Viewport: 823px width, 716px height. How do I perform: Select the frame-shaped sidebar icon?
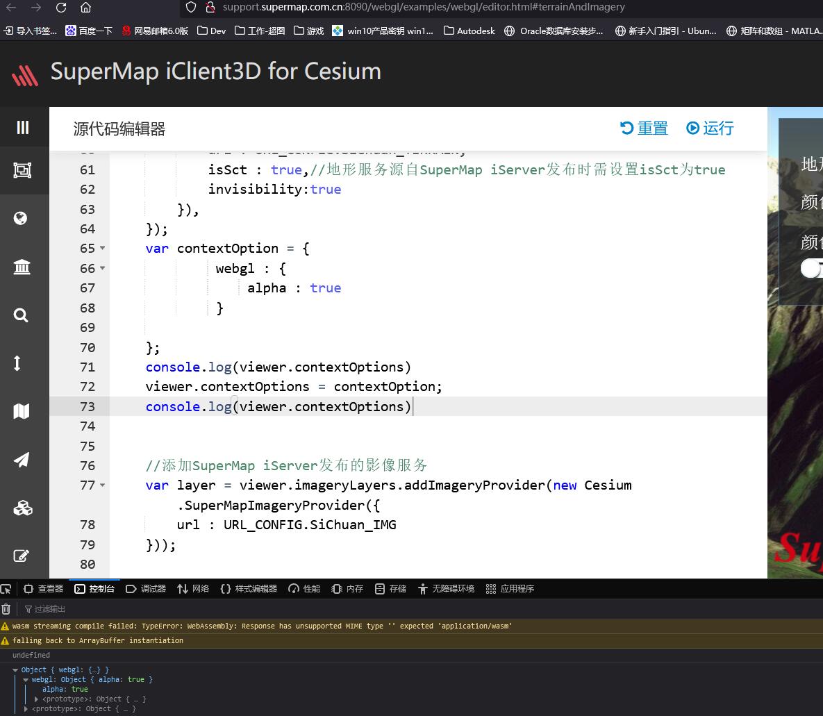(22, 170)
